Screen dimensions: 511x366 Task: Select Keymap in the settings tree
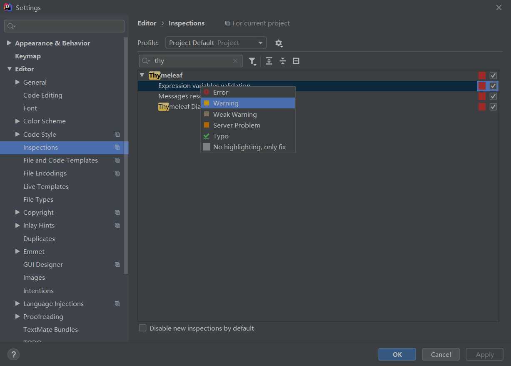pyautogui.click(x=28, y=56)
